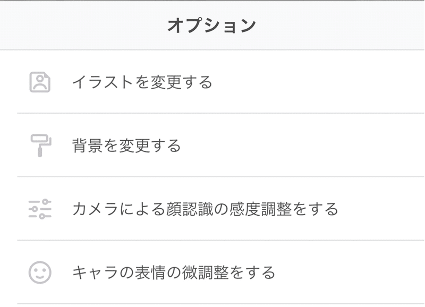Open キャラの表情の微調整をする option
The image size is (425, 307).
(x=212, y=273)
